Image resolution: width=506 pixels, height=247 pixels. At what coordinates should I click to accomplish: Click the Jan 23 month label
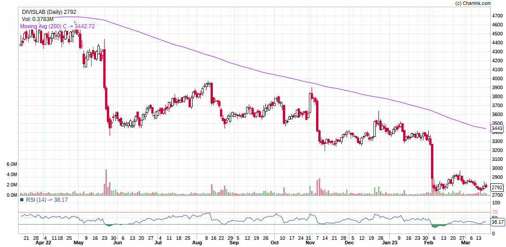[389, 242]
